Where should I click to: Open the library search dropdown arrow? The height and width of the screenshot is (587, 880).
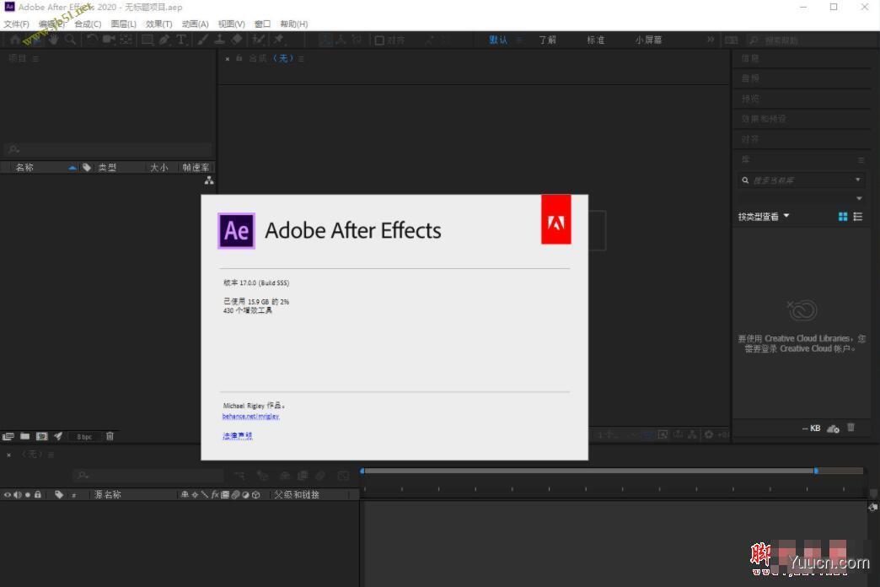pyautogui.click(x=857, y=179)
